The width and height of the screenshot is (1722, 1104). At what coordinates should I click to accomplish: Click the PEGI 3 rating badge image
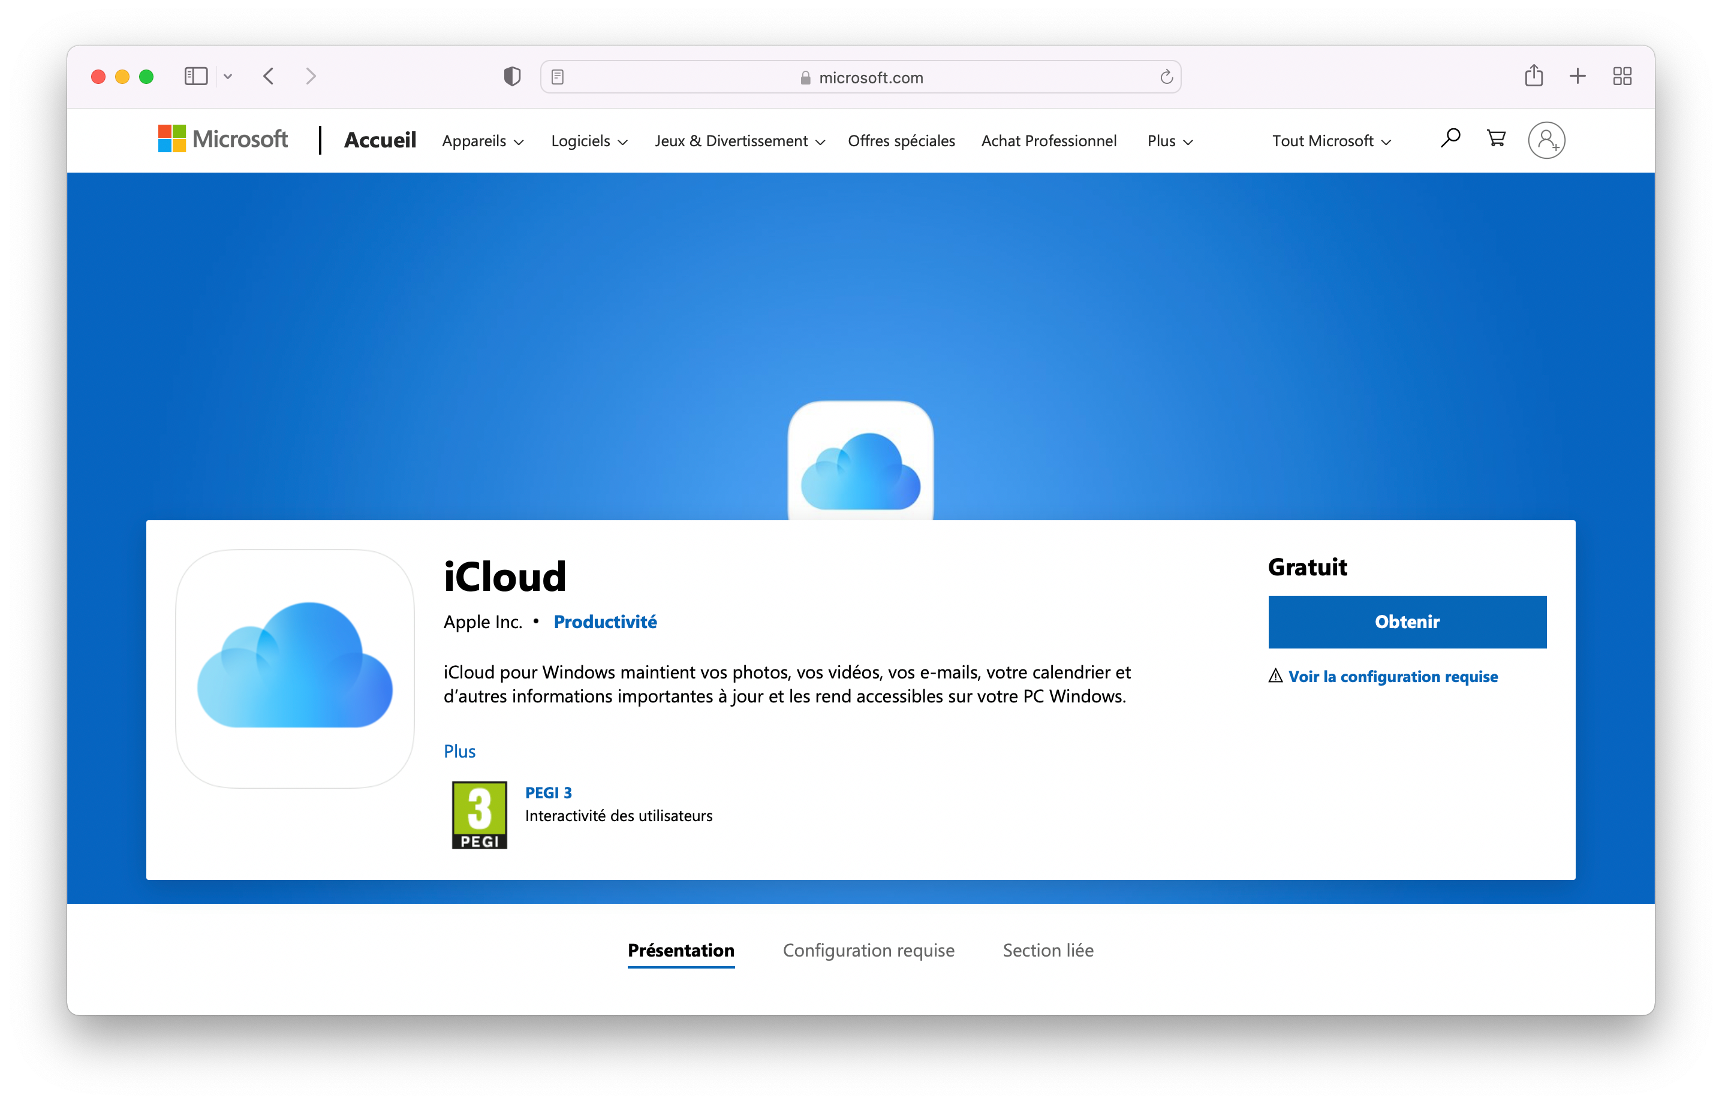479,815
